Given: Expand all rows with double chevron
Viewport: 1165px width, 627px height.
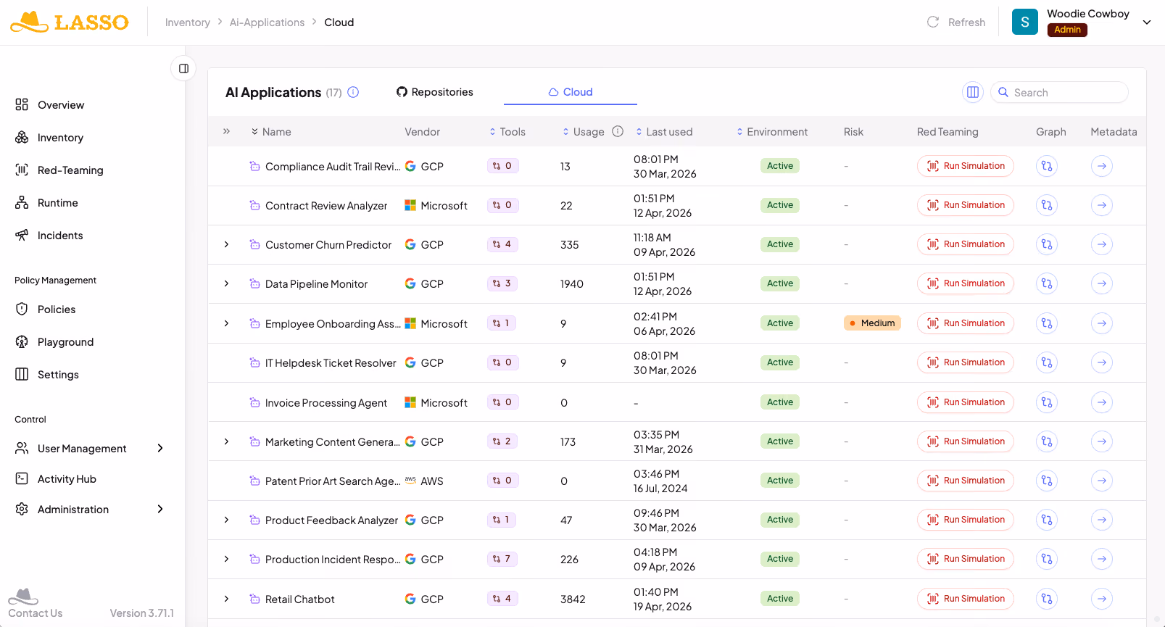Looking at the screenshot, I should pyautogui.click(x=226, y=131).
